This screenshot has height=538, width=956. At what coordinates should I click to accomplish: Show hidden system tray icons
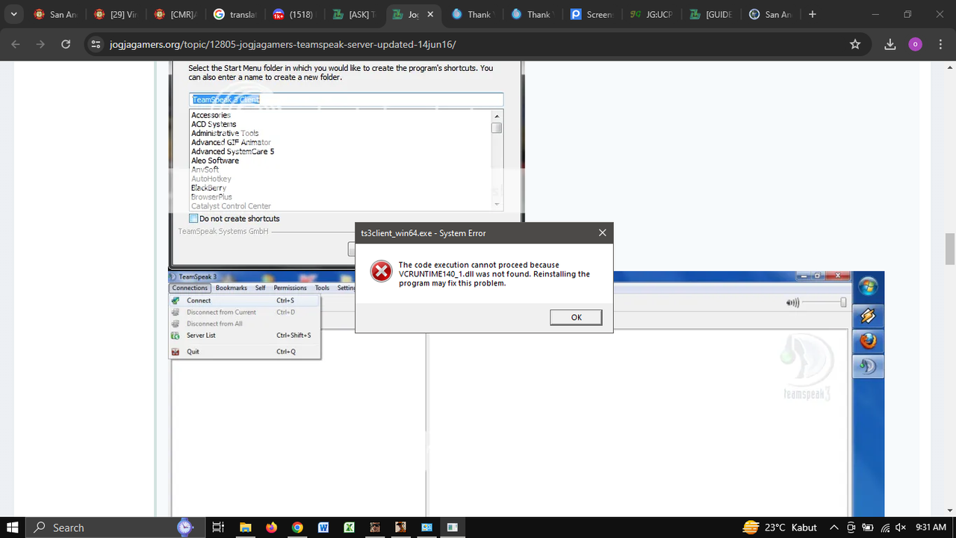point(834,528)
